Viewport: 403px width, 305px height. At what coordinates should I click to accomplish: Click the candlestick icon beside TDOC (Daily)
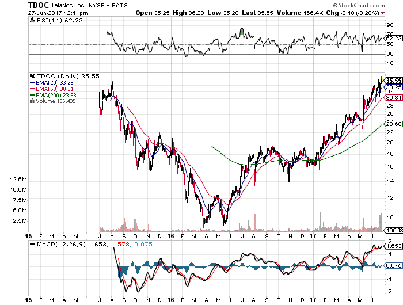point(33,76)
